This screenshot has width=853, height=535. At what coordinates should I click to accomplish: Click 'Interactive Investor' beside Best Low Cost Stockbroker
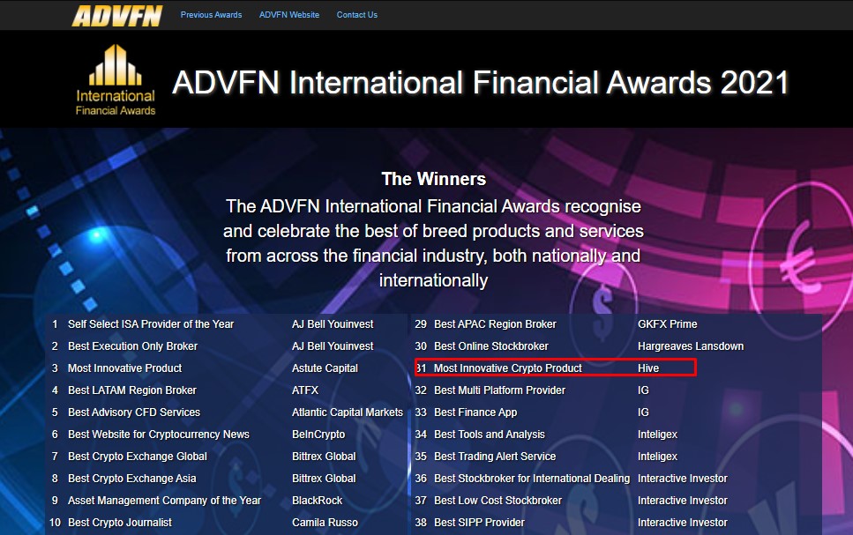coord(683,501)
